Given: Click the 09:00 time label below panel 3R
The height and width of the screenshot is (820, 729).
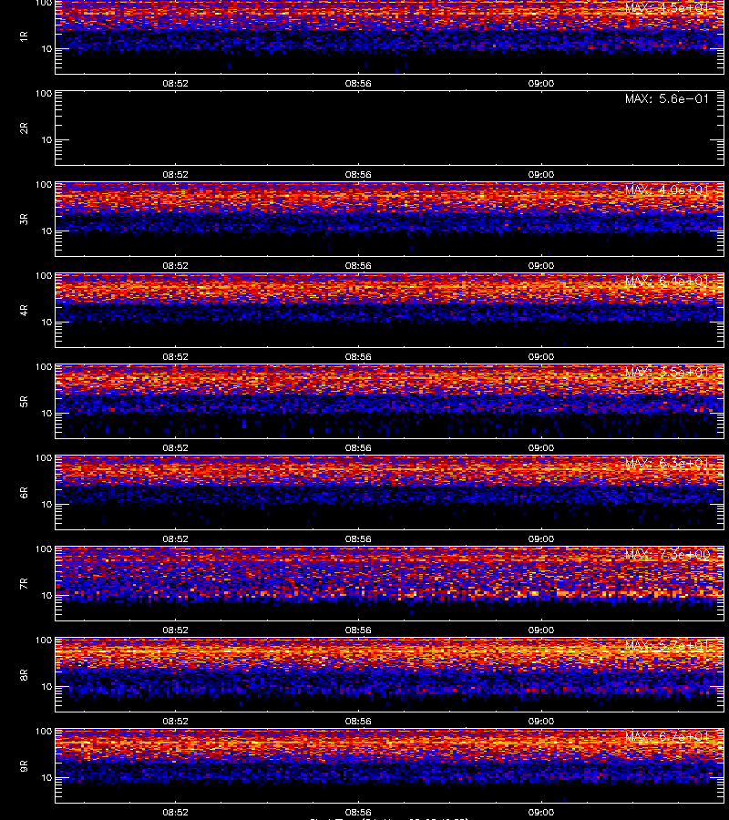Looking at the screenshot, I should (x=541, y=266).
